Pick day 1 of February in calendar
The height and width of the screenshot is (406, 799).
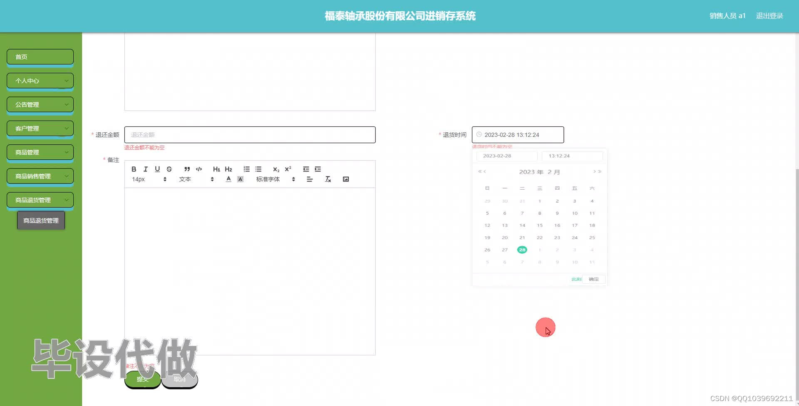540,201
